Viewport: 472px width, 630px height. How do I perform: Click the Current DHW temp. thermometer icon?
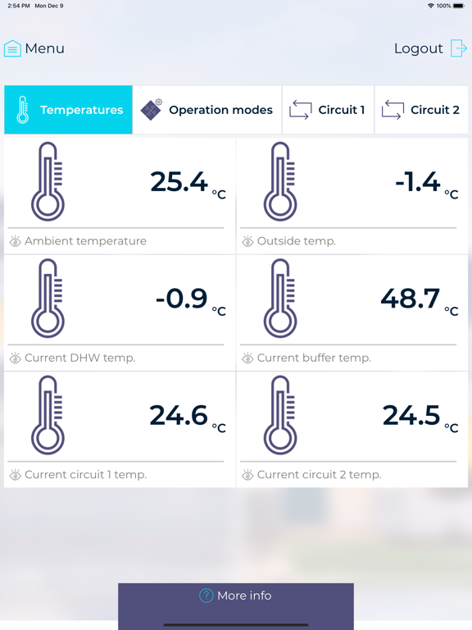48,298
